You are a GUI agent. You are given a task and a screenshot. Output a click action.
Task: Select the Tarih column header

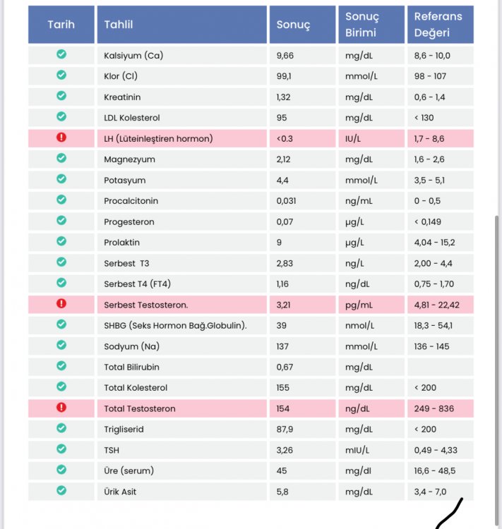[61, 24]
